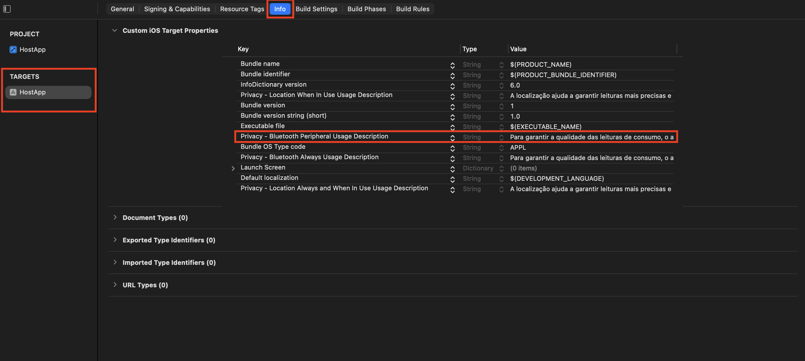Select Bluetooth Peripheral Usage Description value text
Image resolution: width=805 pixels, height=361 pixels.
pos(591,137)
